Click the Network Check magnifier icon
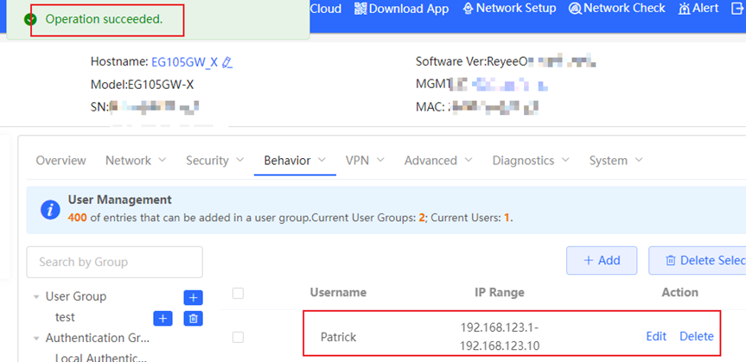This screenshot has height=362, width=746. [575, 9]
